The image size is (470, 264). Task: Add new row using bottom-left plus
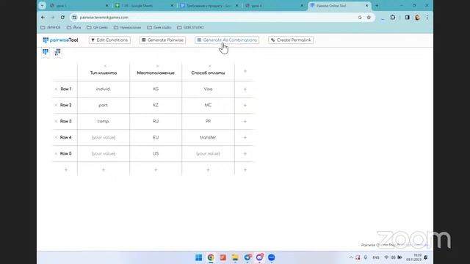pos(66,170)
